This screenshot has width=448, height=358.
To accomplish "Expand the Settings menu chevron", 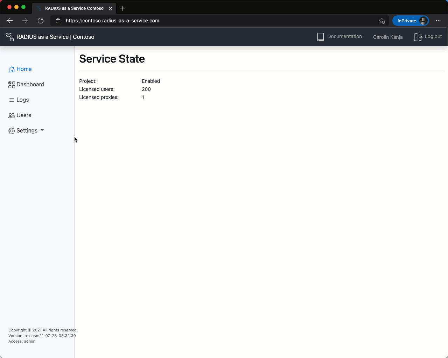I will point(42,130).
